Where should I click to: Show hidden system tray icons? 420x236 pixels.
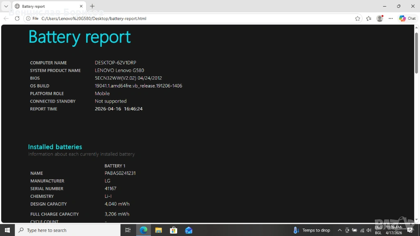[x=340, y=230]
